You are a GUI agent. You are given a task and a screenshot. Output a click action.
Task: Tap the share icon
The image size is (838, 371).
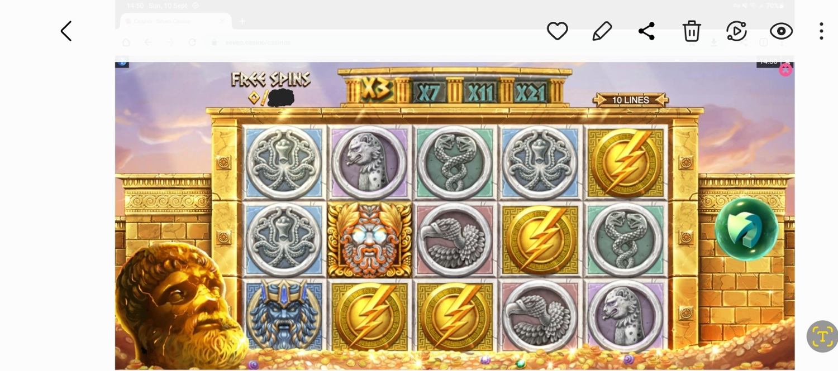(646, 31)
